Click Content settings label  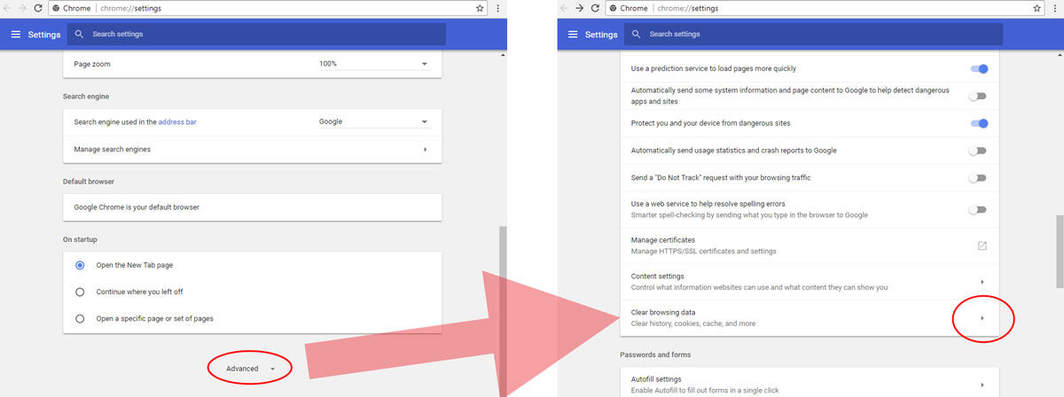pyautogui.click(x=657, y=276)
